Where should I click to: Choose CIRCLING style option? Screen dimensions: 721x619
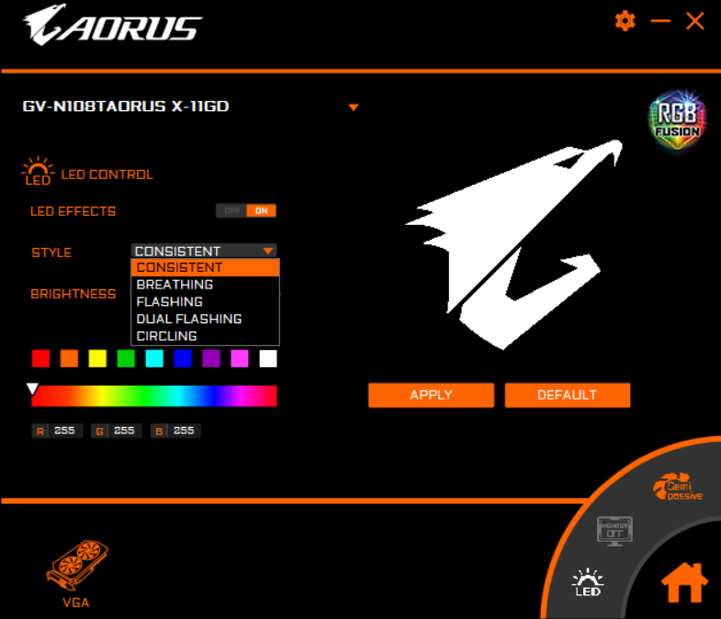(205, 336)
